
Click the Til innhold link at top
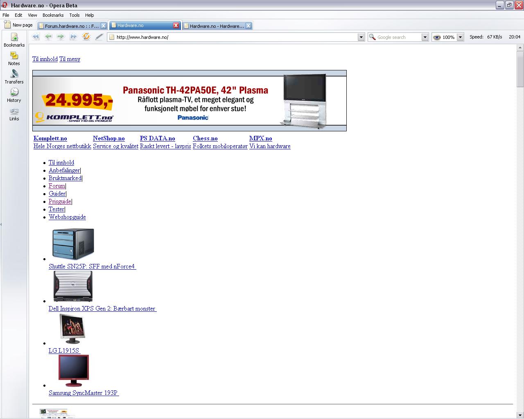[x=45, y=59]
